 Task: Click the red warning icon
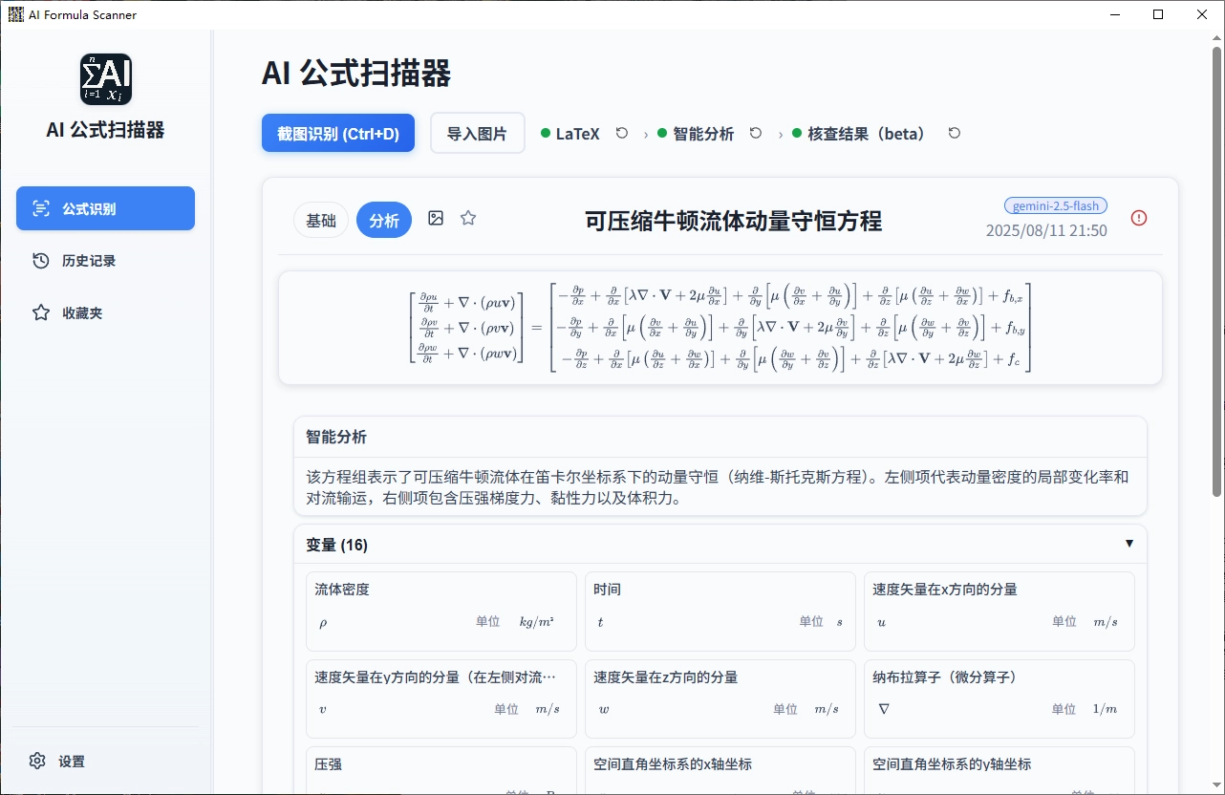1139,218
